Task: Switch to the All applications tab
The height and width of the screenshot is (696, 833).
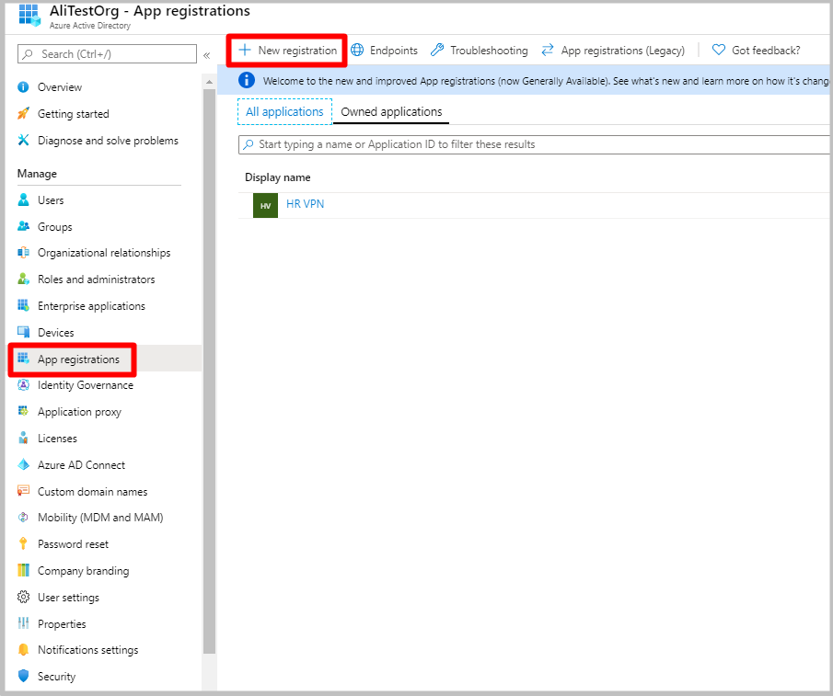Action: (284, 112)
